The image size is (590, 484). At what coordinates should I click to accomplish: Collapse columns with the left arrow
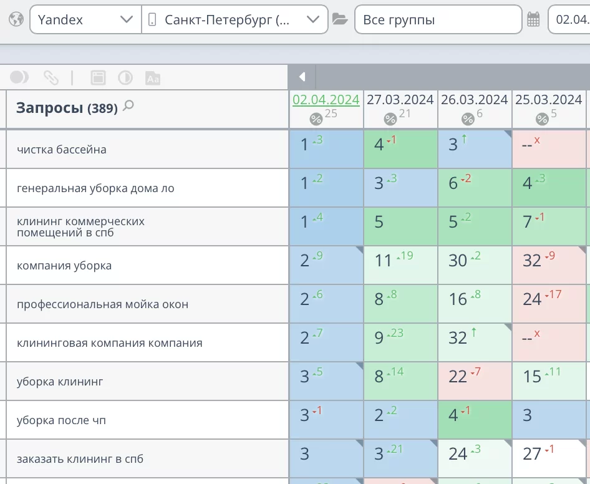[x=302, y=77]
